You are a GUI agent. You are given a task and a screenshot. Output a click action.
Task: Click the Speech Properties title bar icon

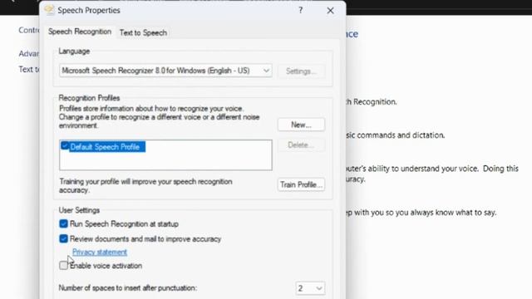(49, 10)
